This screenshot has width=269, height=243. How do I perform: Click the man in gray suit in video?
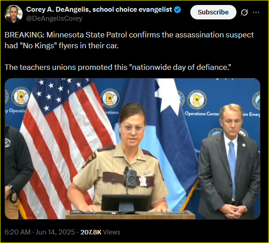tap(229, 161)
